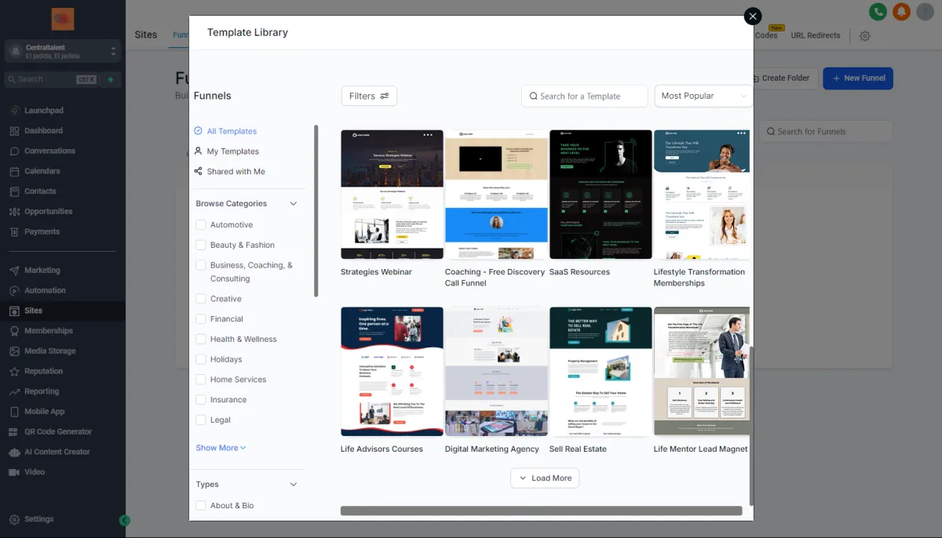Check the Beauty & Fashion checkbox
Viewport: 942px width, 538px height.
coord(201,245)
